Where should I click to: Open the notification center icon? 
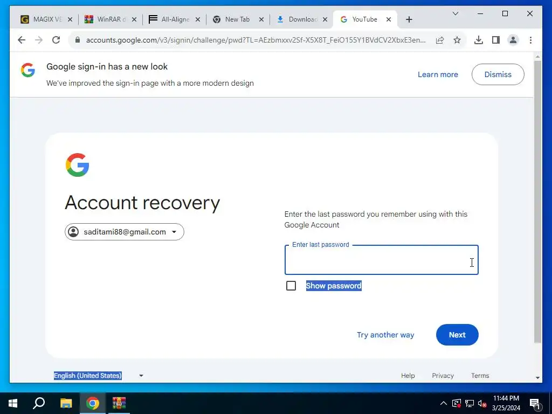coord(535,404)
